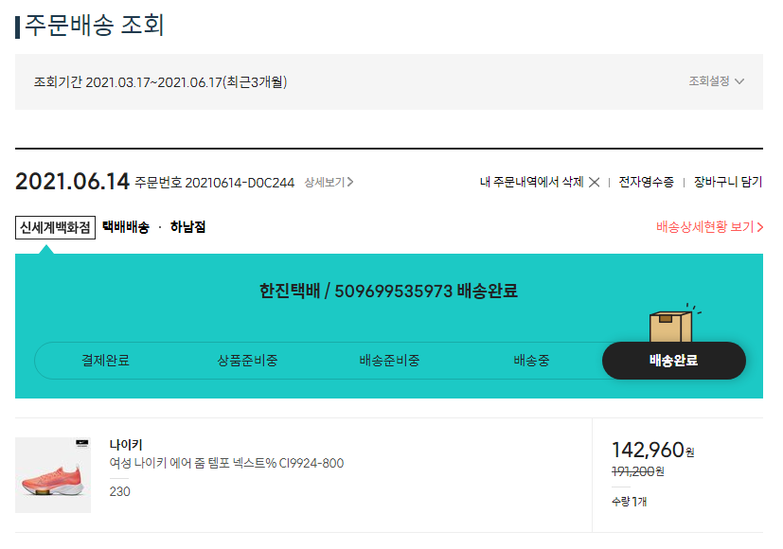
Task: Click the 주문배송 조회 page heading
Action: click(95, 25)
